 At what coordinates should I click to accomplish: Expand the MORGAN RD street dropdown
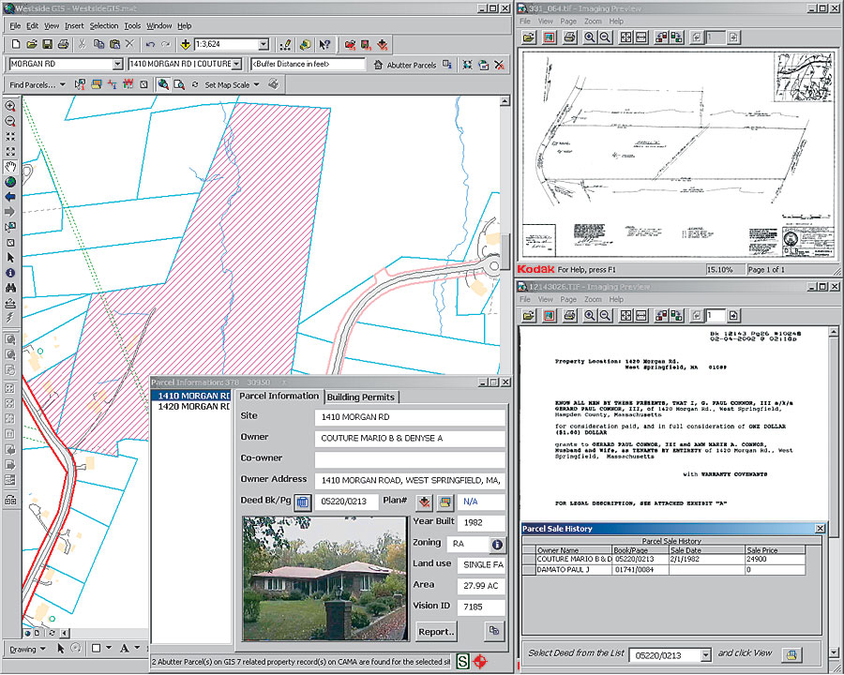117,65
